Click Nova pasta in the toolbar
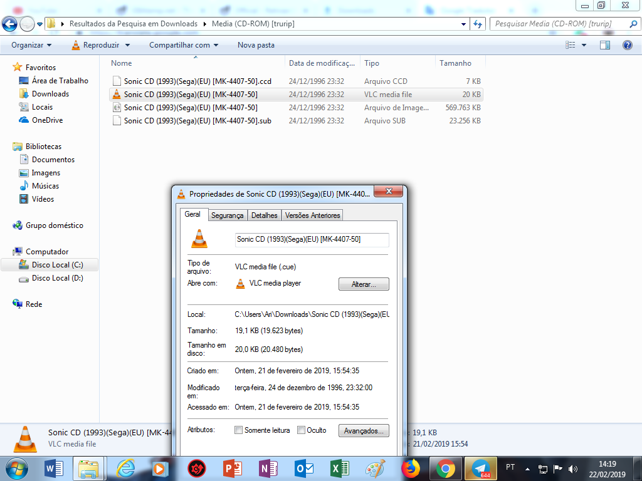The image size is (642, 481). 256,45
